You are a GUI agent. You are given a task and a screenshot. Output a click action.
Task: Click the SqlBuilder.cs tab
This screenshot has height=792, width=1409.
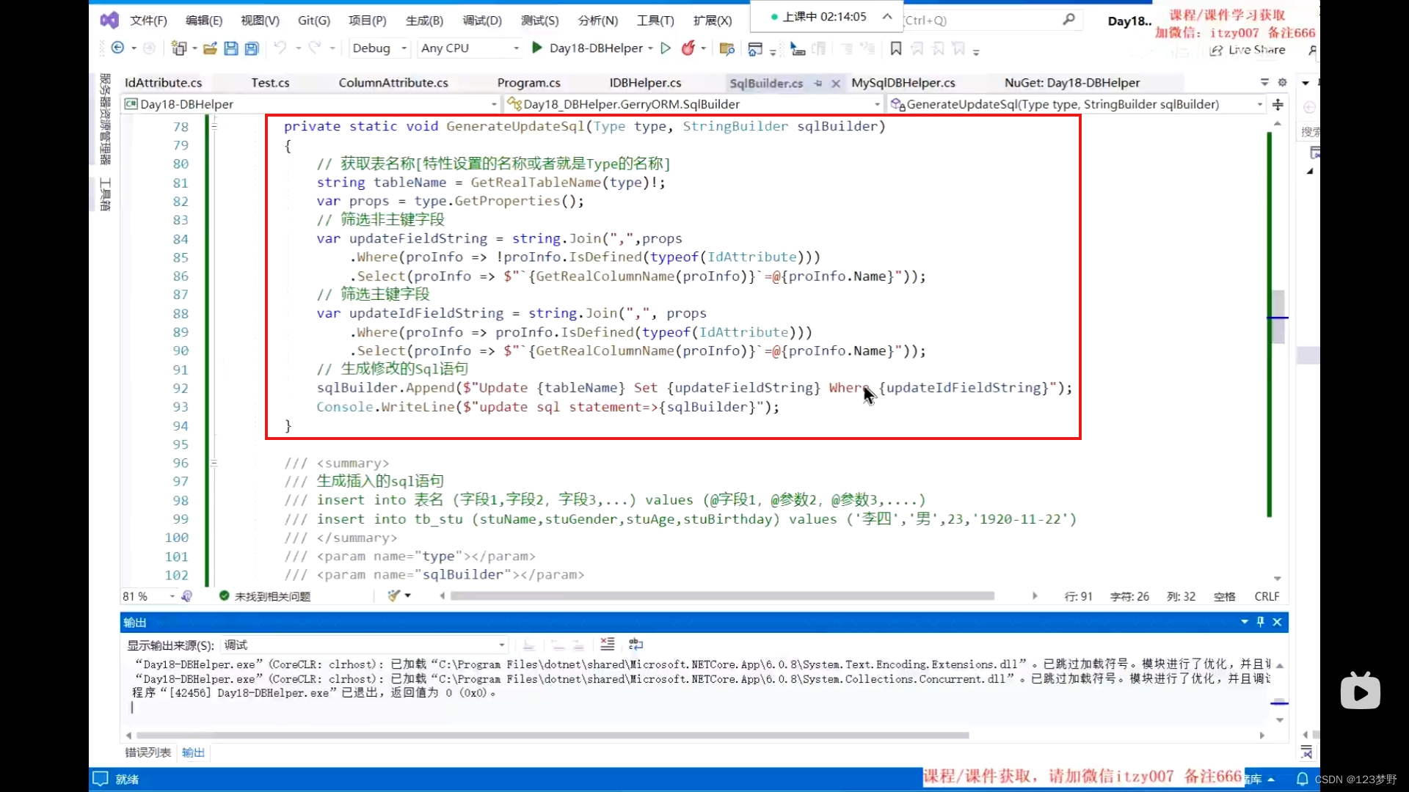765,82
